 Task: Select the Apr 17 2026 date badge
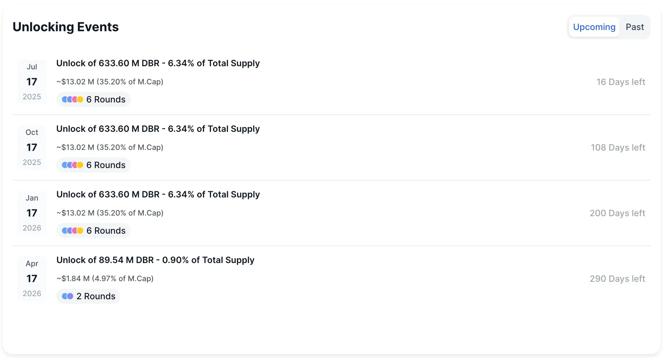[32, 279]
